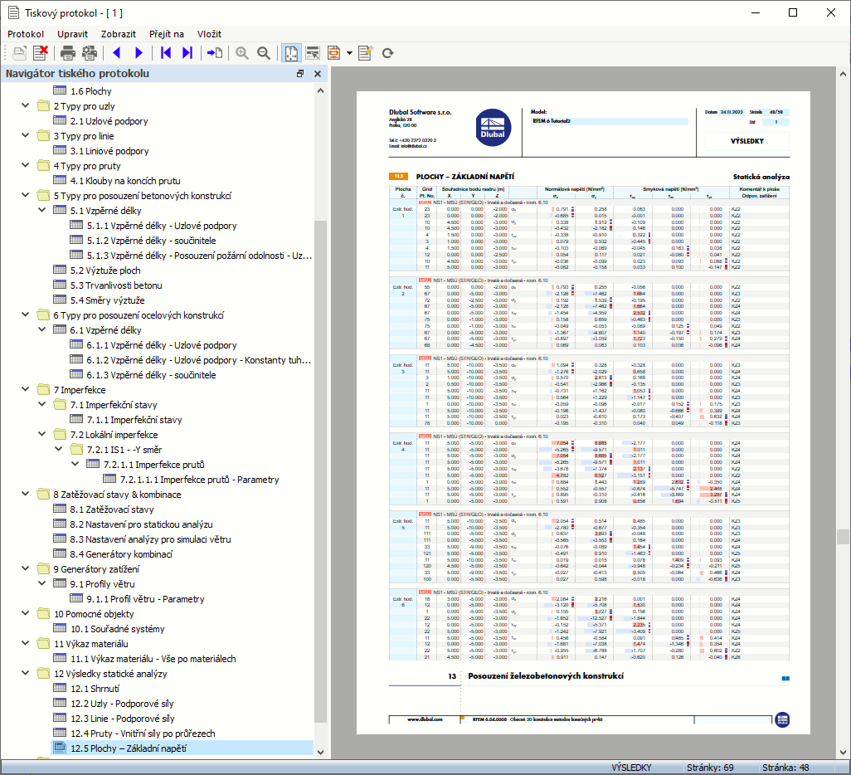
Task: Go to the previous page with left arrow
Action: click(x=117, y=52)
